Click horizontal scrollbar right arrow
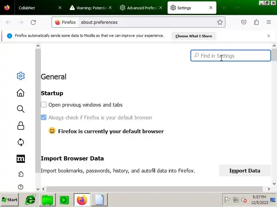The image size is (277, 207). tap(269, 189)
